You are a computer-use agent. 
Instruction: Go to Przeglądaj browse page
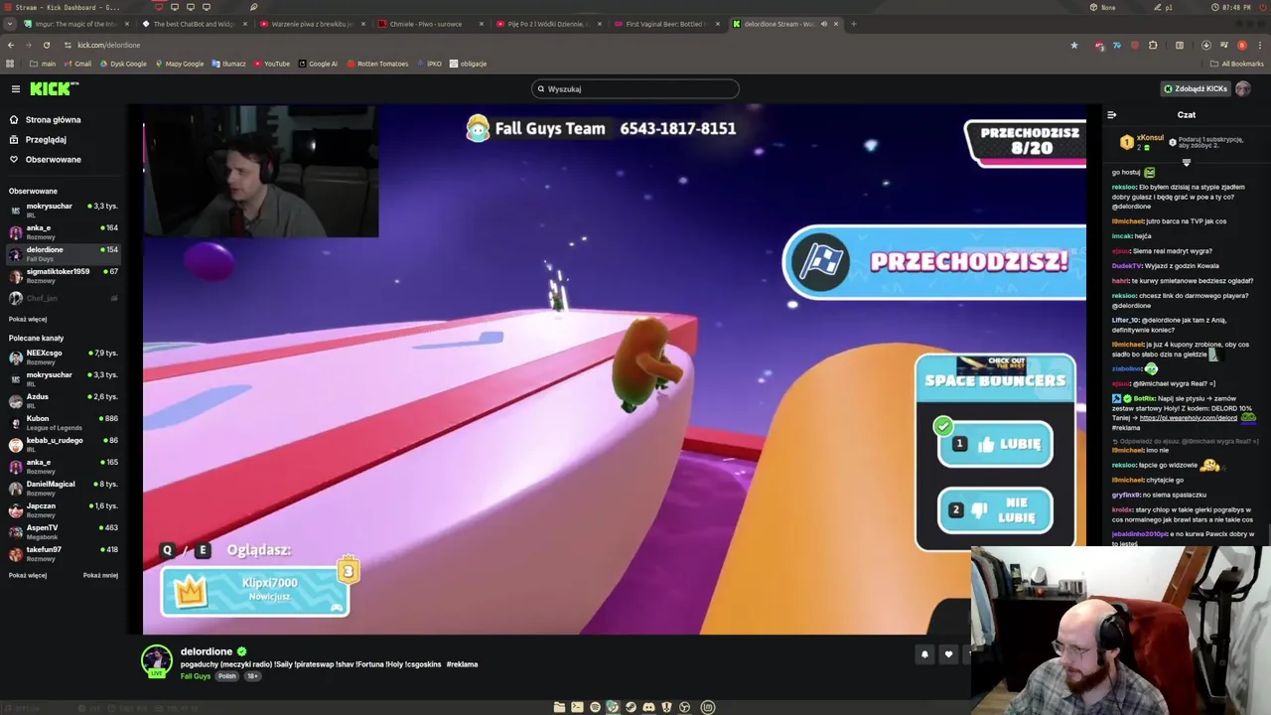click(38, 140)
